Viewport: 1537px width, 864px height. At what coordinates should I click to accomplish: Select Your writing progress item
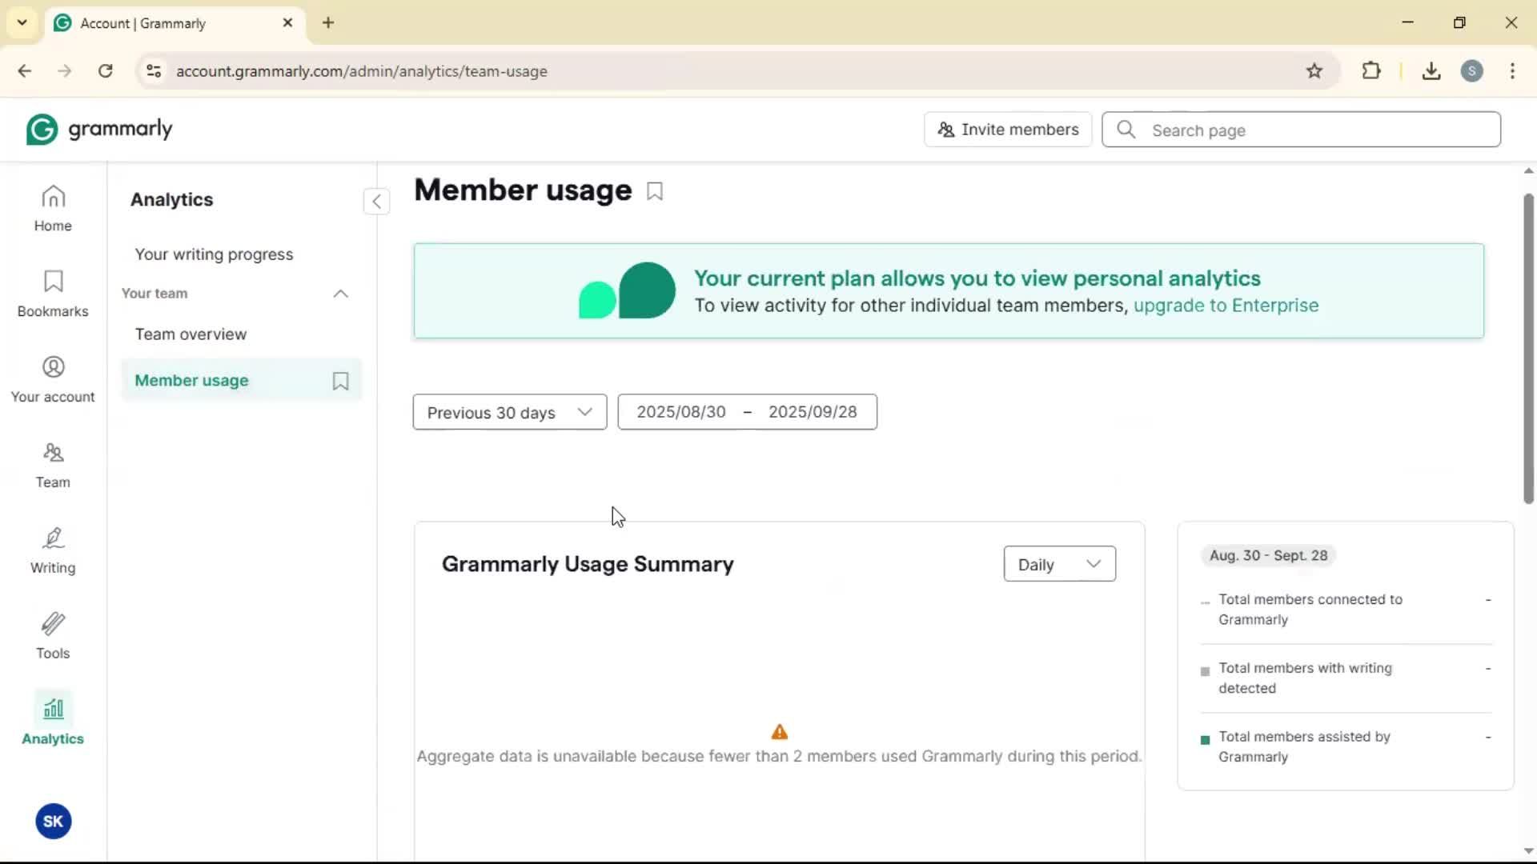click(x=214, y=254)
